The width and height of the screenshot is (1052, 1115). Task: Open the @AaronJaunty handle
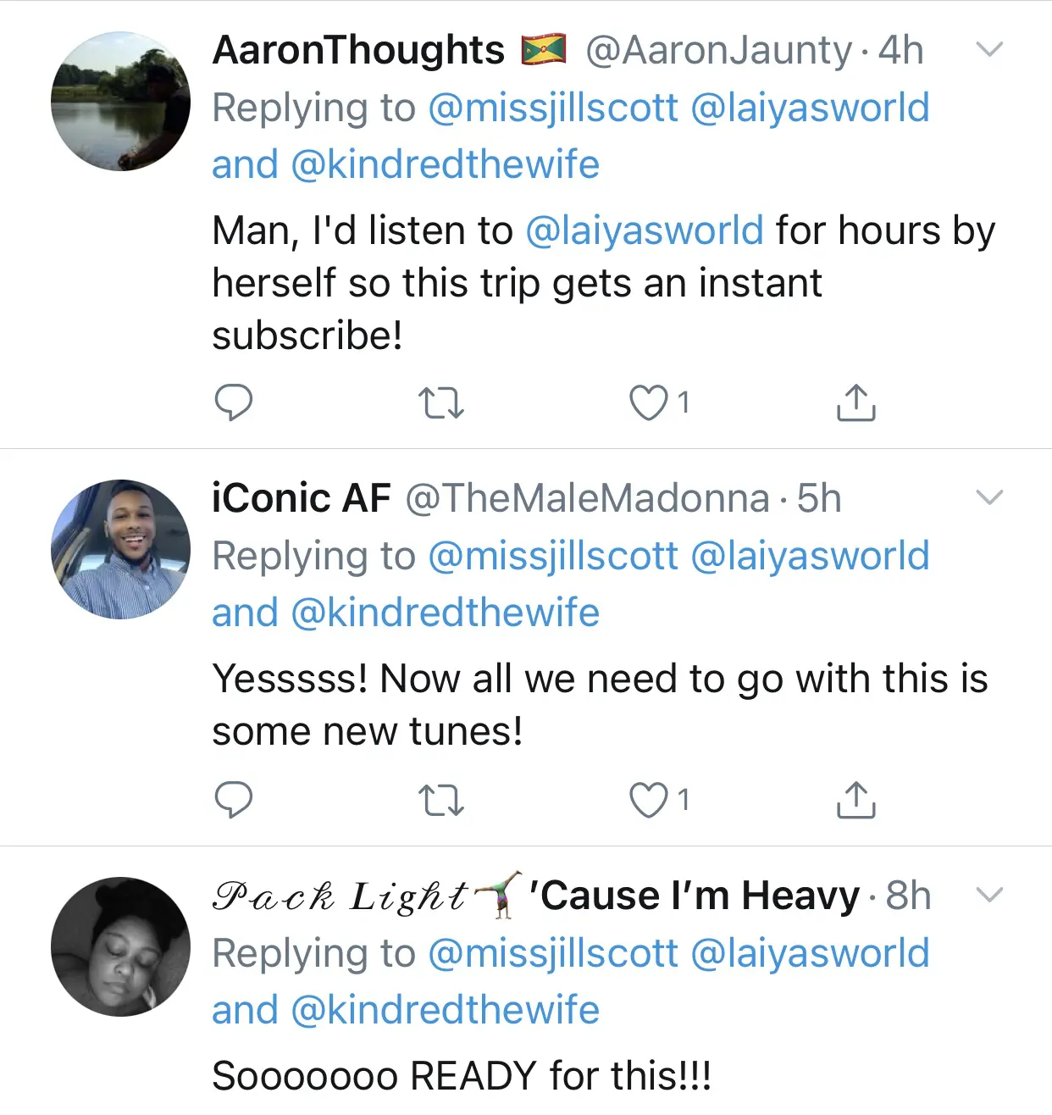tap(718, 51)
